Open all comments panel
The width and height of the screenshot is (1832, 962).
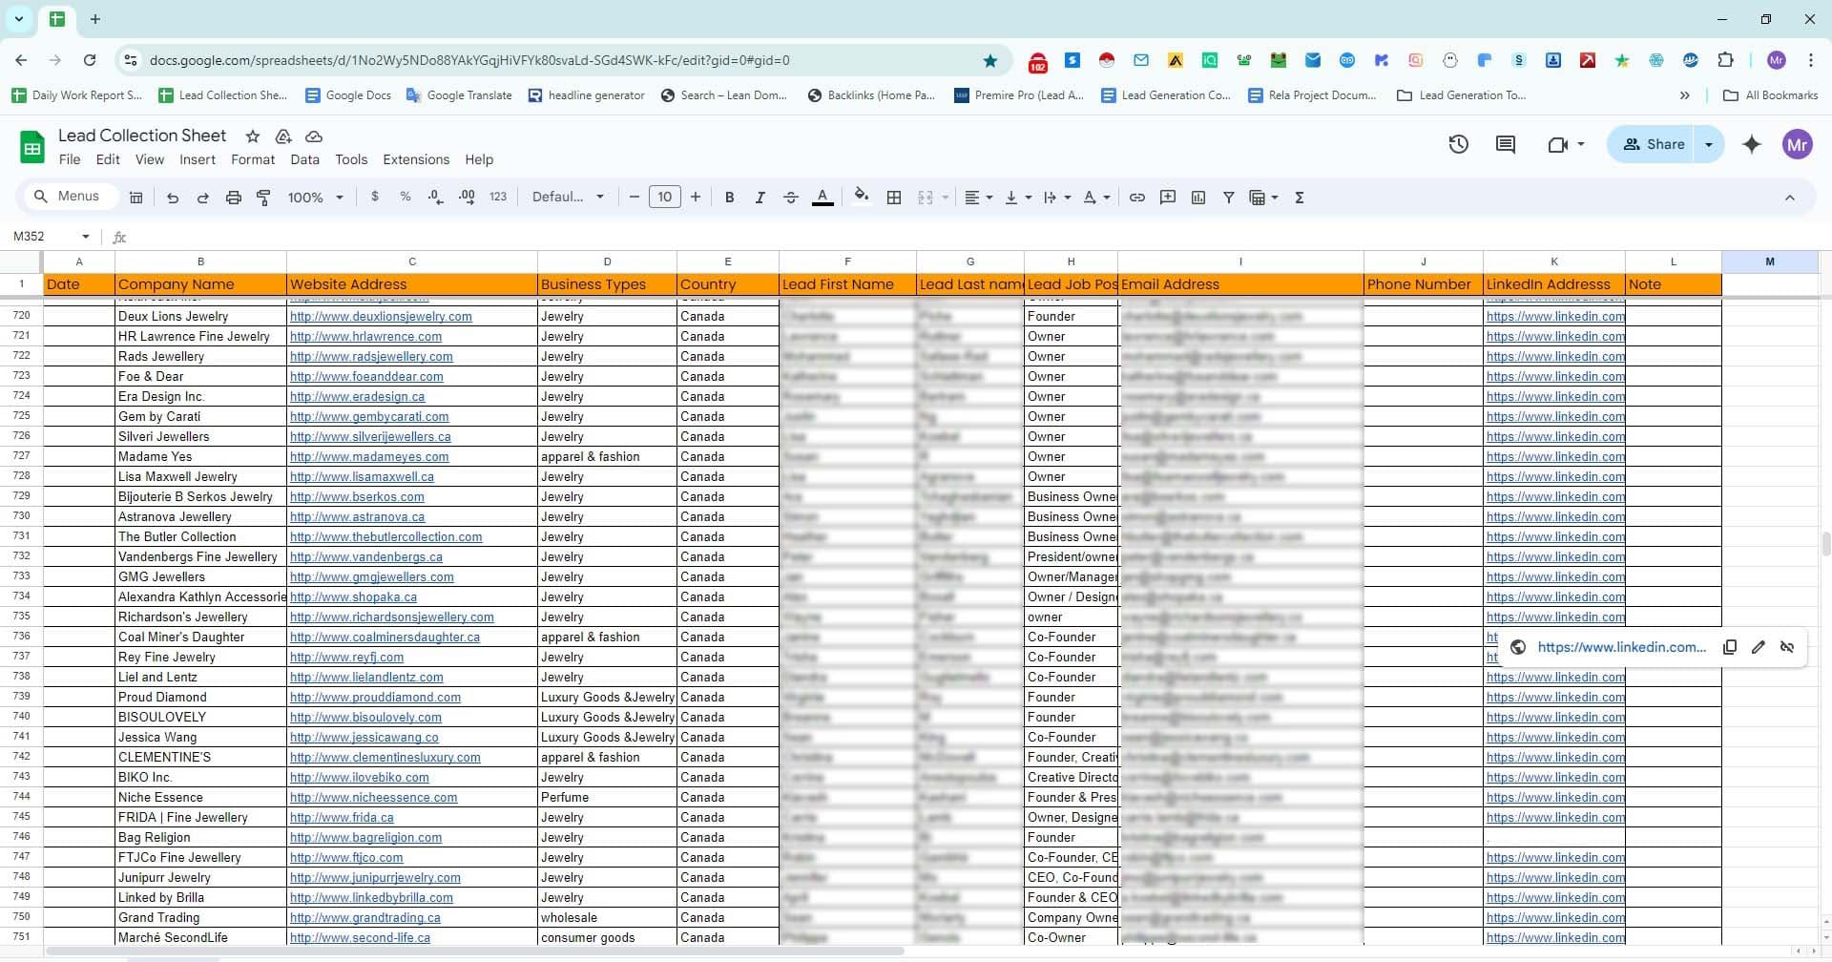1506,144
